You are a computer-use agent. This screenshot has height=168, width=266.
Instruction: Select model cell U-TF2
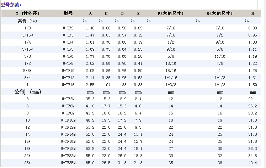[x=68, y=28]
